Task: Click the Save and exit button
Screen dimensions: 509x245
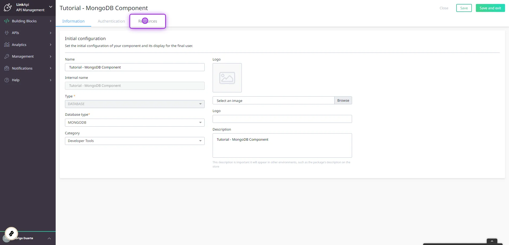Action: point(490,8)
